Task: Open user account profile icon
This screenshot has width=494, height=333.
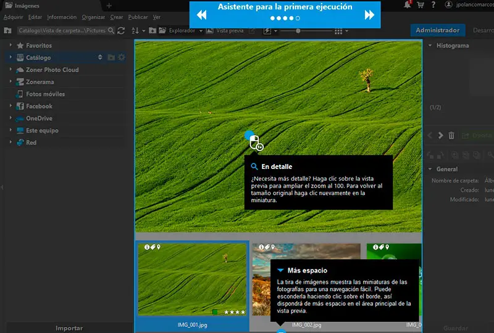Action: point(449,4)
